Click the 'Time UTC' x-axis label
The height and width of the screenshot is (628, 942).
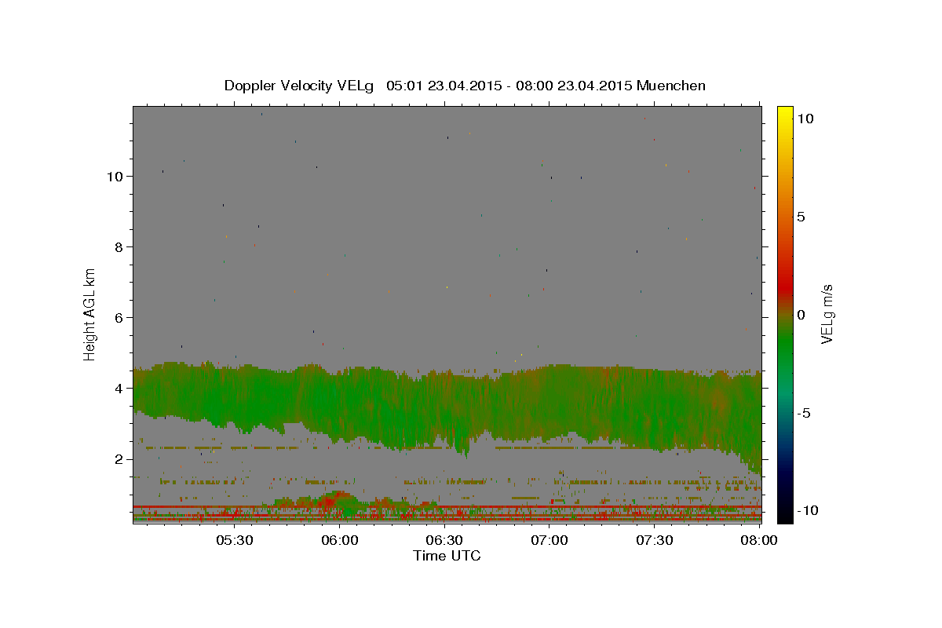coord(447,556)
